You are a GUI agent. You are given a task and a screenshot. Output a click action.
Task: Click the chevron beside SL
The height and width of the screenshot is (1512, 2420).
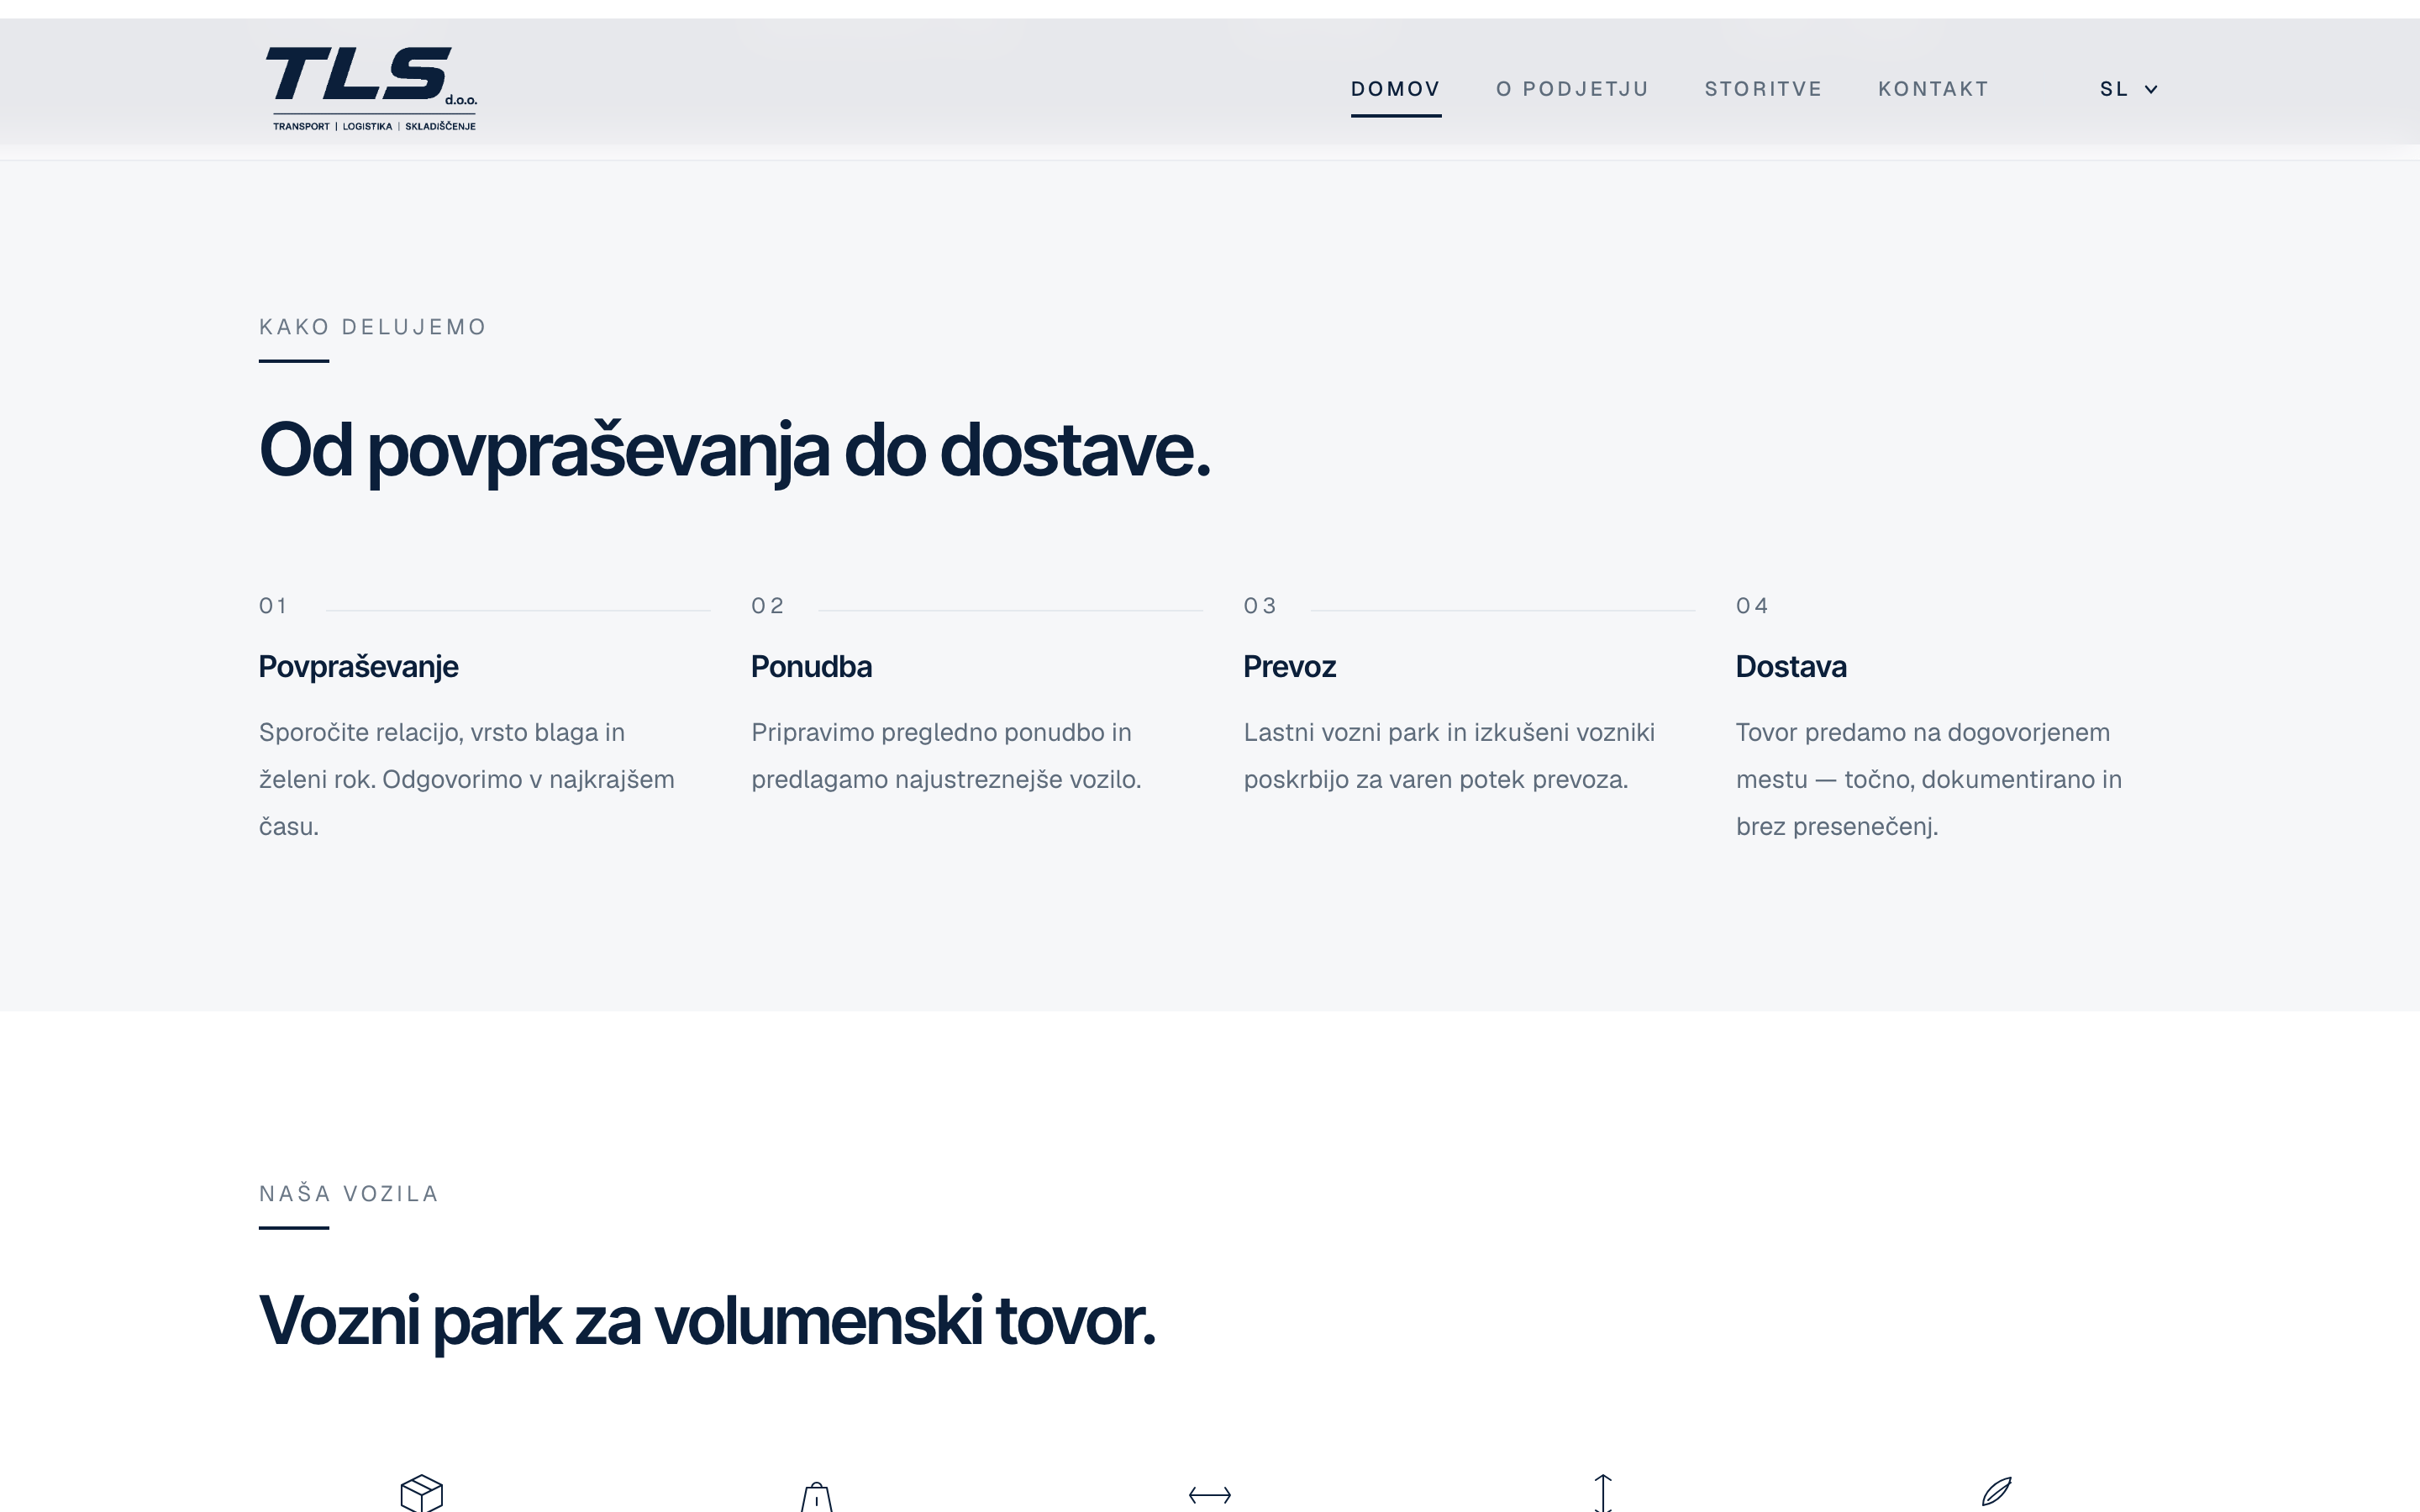click(x=2151, y=89)
